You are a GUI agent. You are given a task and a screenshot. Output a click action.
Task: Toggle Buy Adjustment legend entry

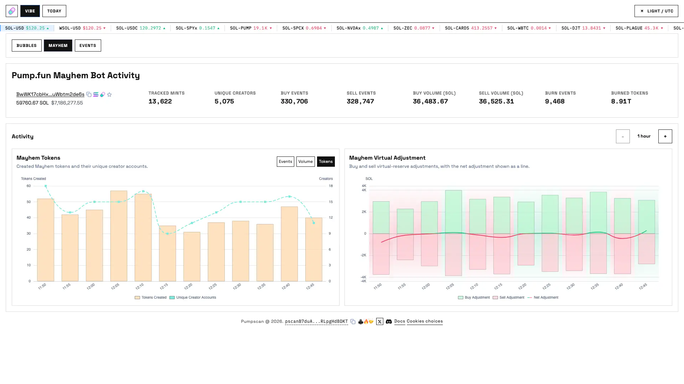[474, 298]
